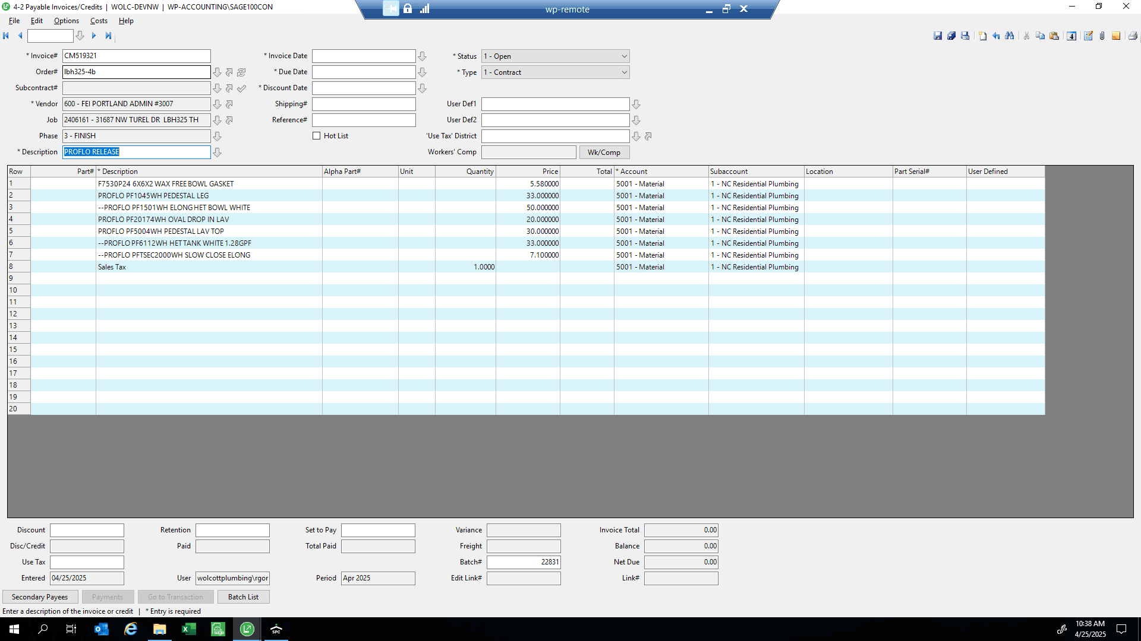Open the calendar toolbar icon

coord(1071,36)
